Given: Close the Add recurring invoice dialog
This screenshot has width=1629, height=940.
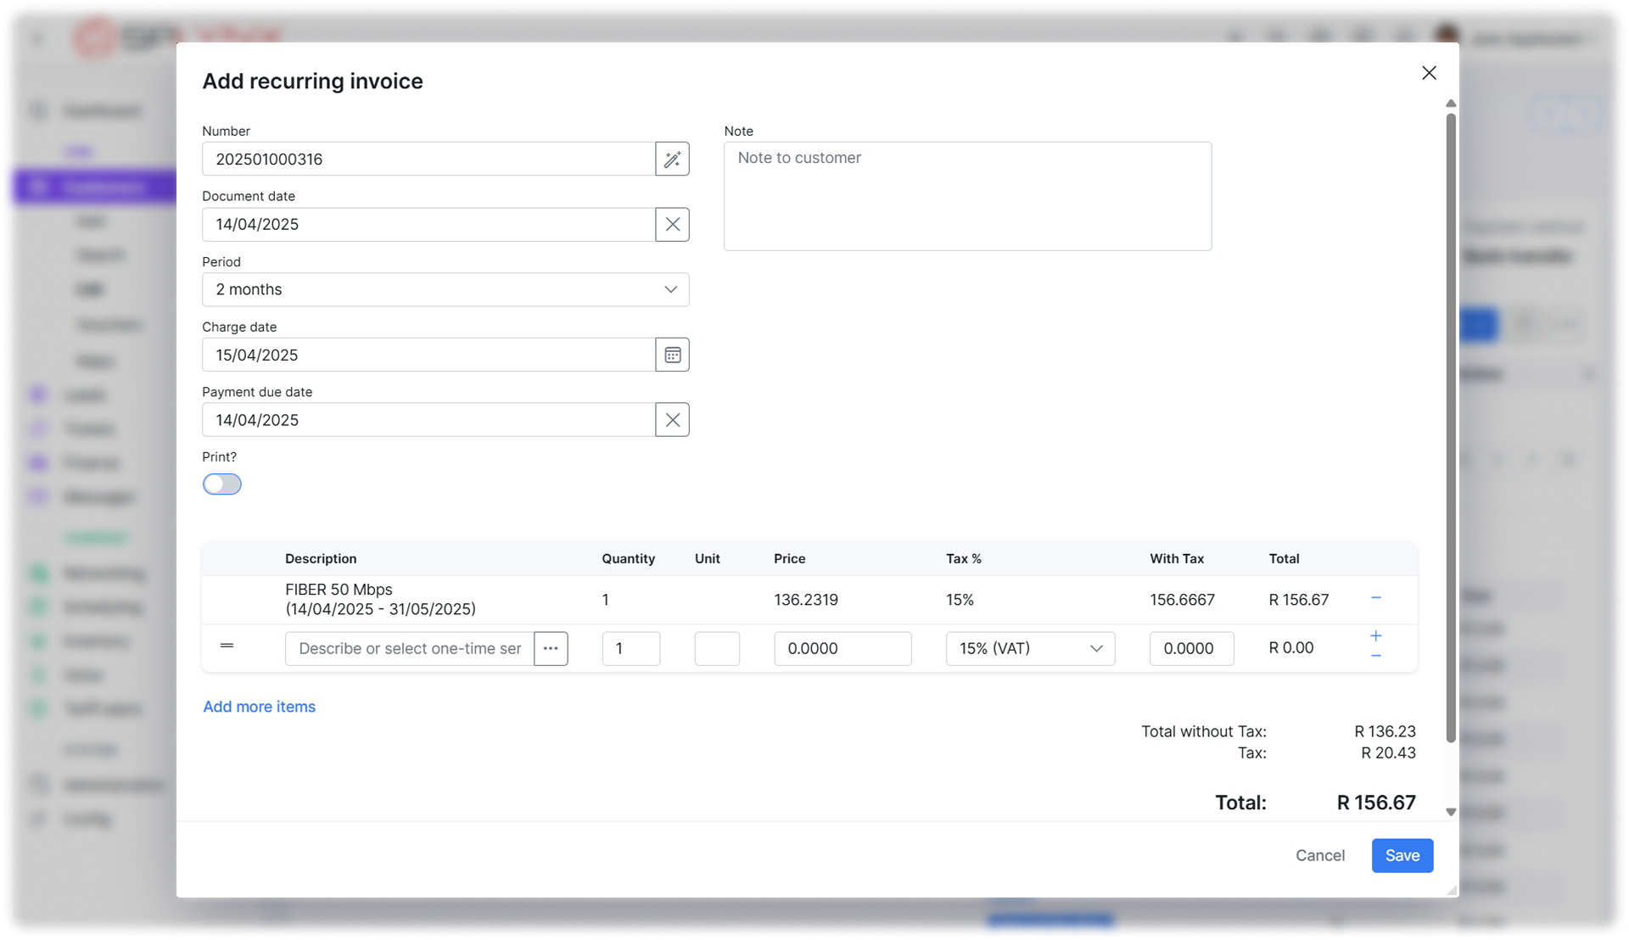Looking at the screenshot, I should pos(1429,74).
